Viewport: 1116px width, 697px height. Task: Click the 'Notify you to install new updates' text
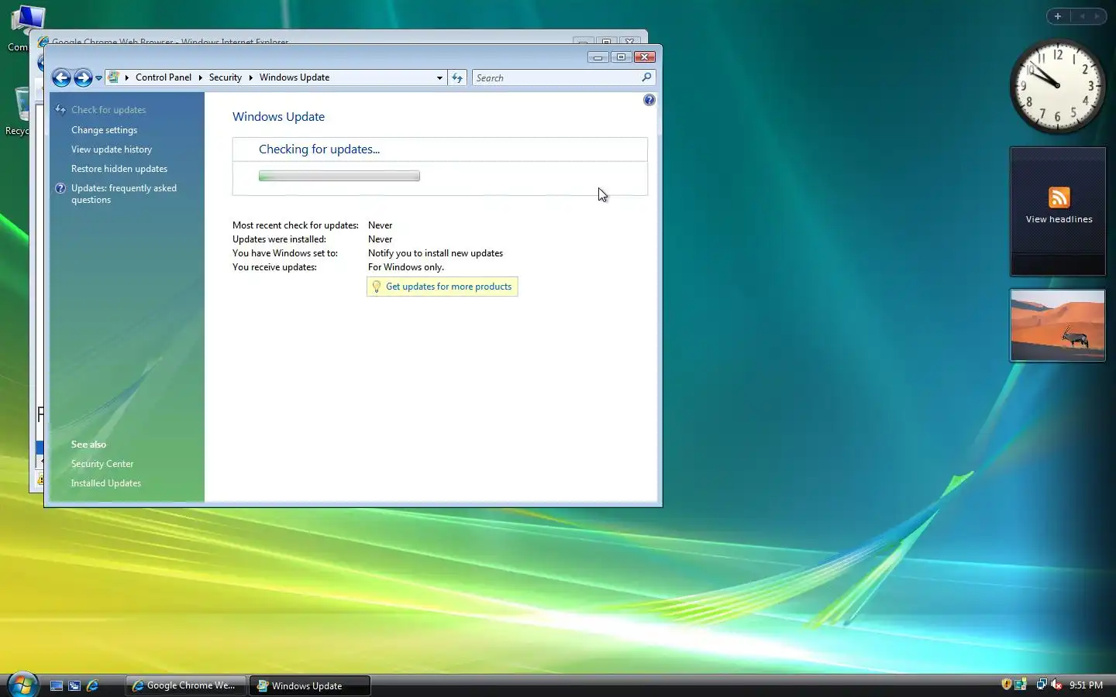[436, 253]
